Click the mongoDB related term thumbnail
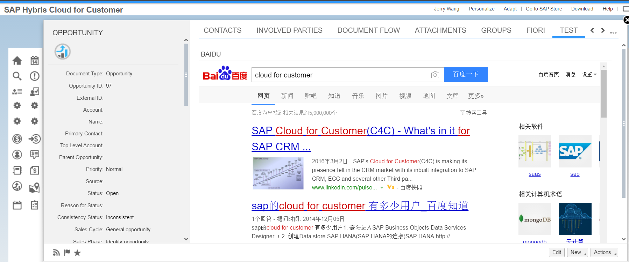Screen dimensions: 629x262 [535, 219]
